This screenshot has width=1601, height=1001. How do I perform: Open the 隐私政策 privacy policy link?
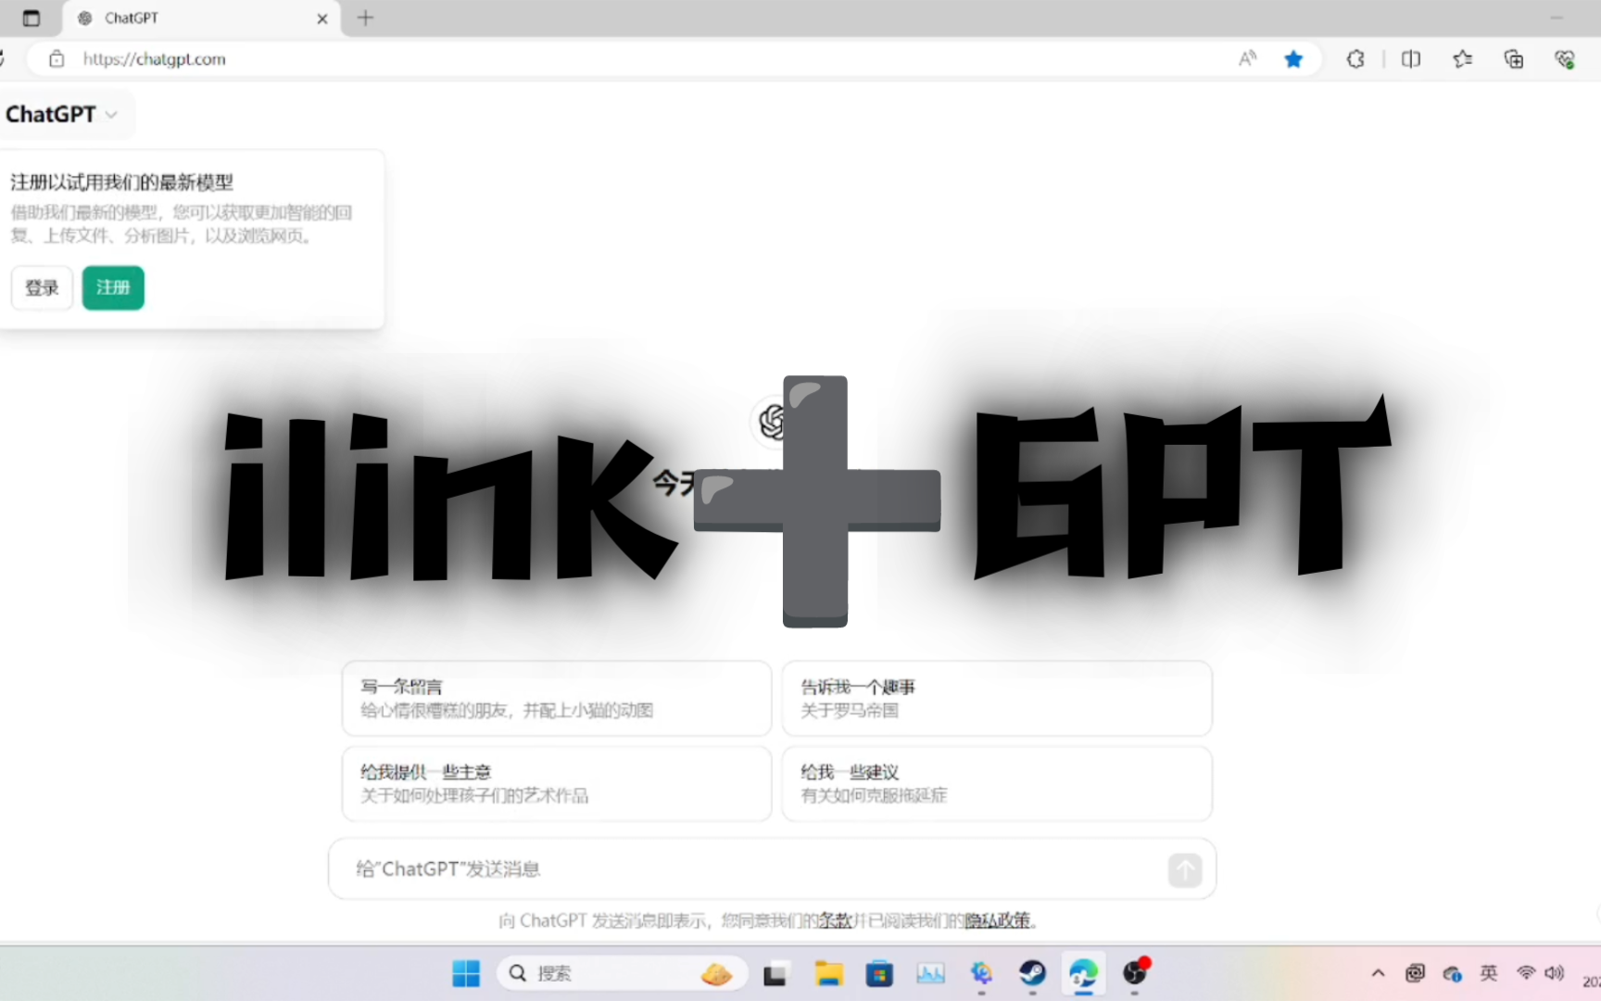[x=997, y=920]
